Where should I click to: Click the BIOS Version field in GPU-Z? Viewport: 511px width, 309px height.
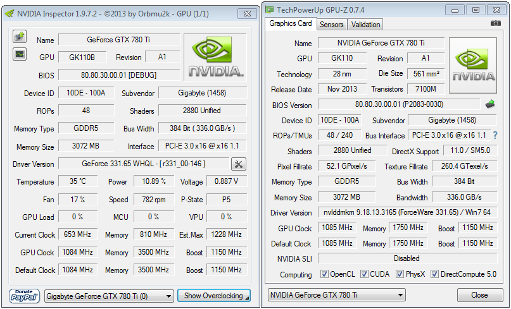coord(398,104)
